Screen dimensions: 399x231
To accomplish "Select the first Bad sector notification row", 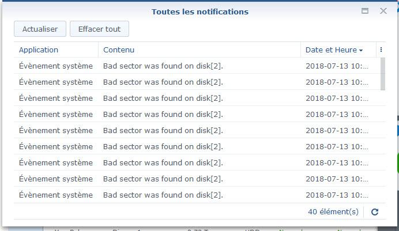I will coord(197,66).
